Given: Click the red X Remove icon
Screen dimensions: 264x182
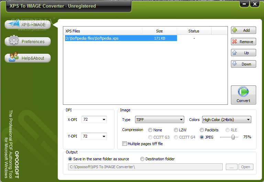Looking at the screenshot, I should pyautogui.click(x=234, y=41).
